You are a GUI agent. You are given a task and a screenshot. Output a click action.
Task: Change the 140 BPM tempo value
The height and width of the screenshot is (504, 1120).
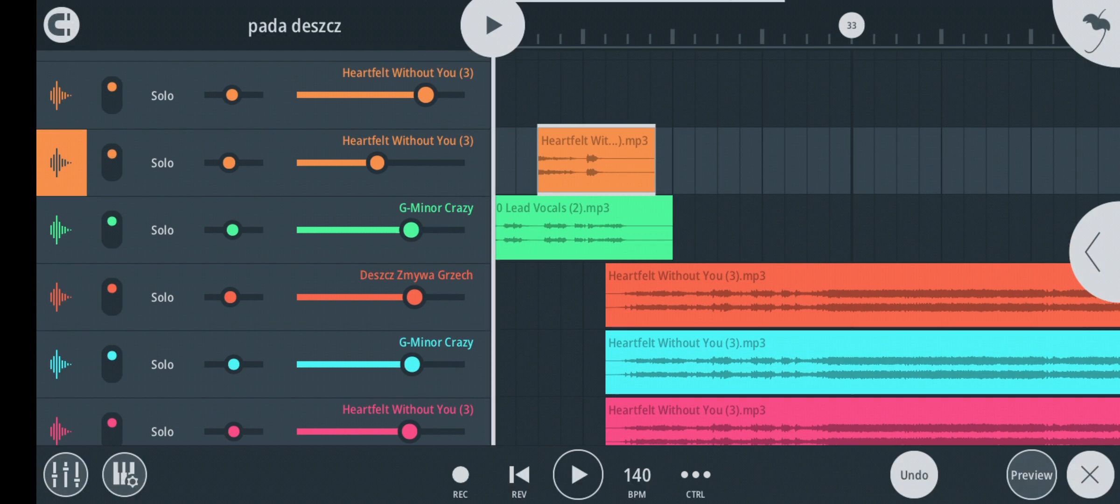point(637,482)
